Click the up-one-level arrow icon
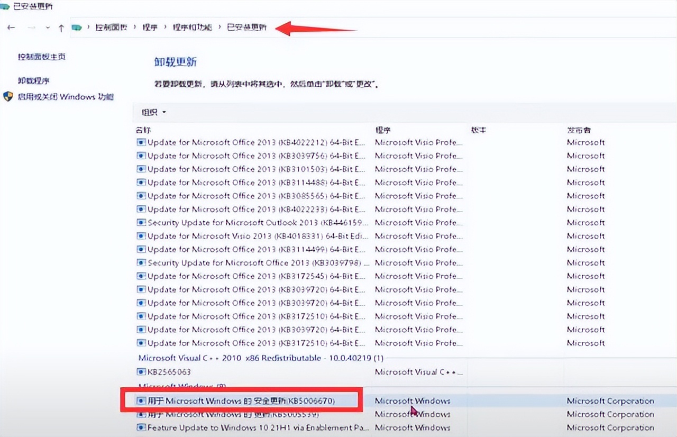 pos(61,28)
